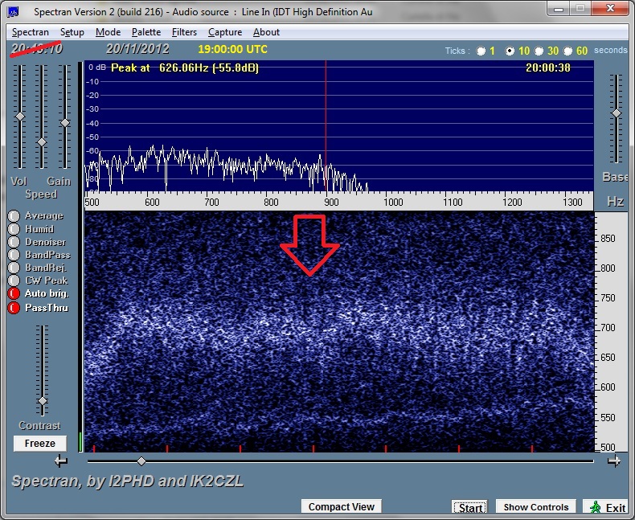Choose the 60 seconds ticks option

tap(569, 51)
